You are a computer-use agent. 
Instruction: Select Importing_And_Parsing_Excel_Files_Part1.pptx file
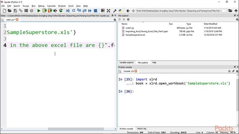[x=147, y=31]
